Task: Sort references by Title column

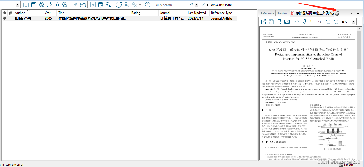Action: click(93, 13)
